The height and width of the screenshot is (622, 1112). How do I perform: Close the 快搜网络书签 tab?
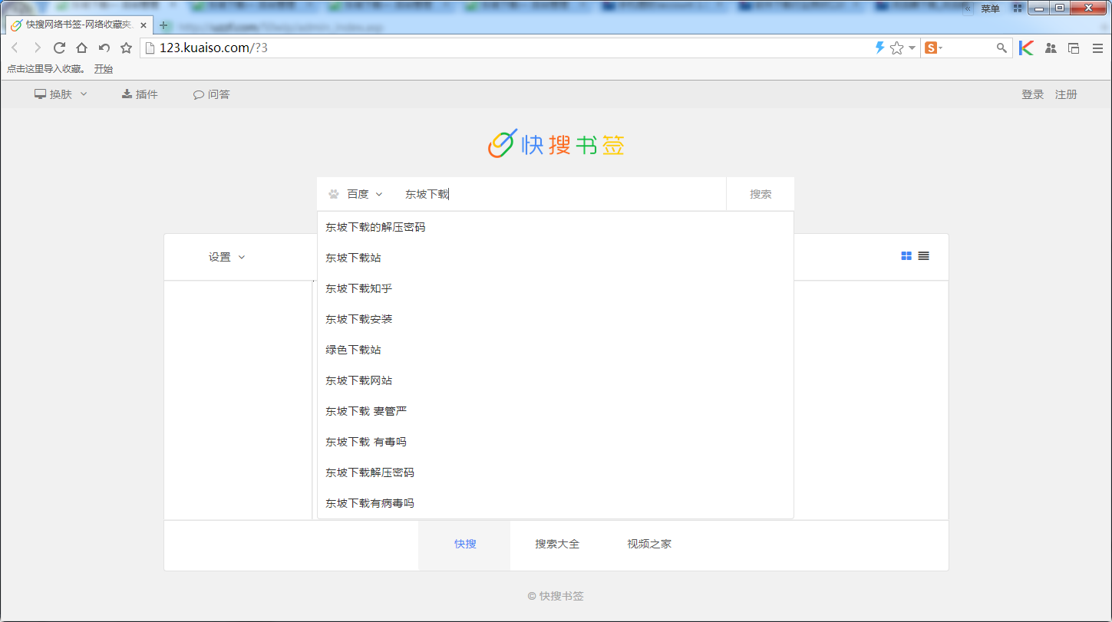[144, 25]
